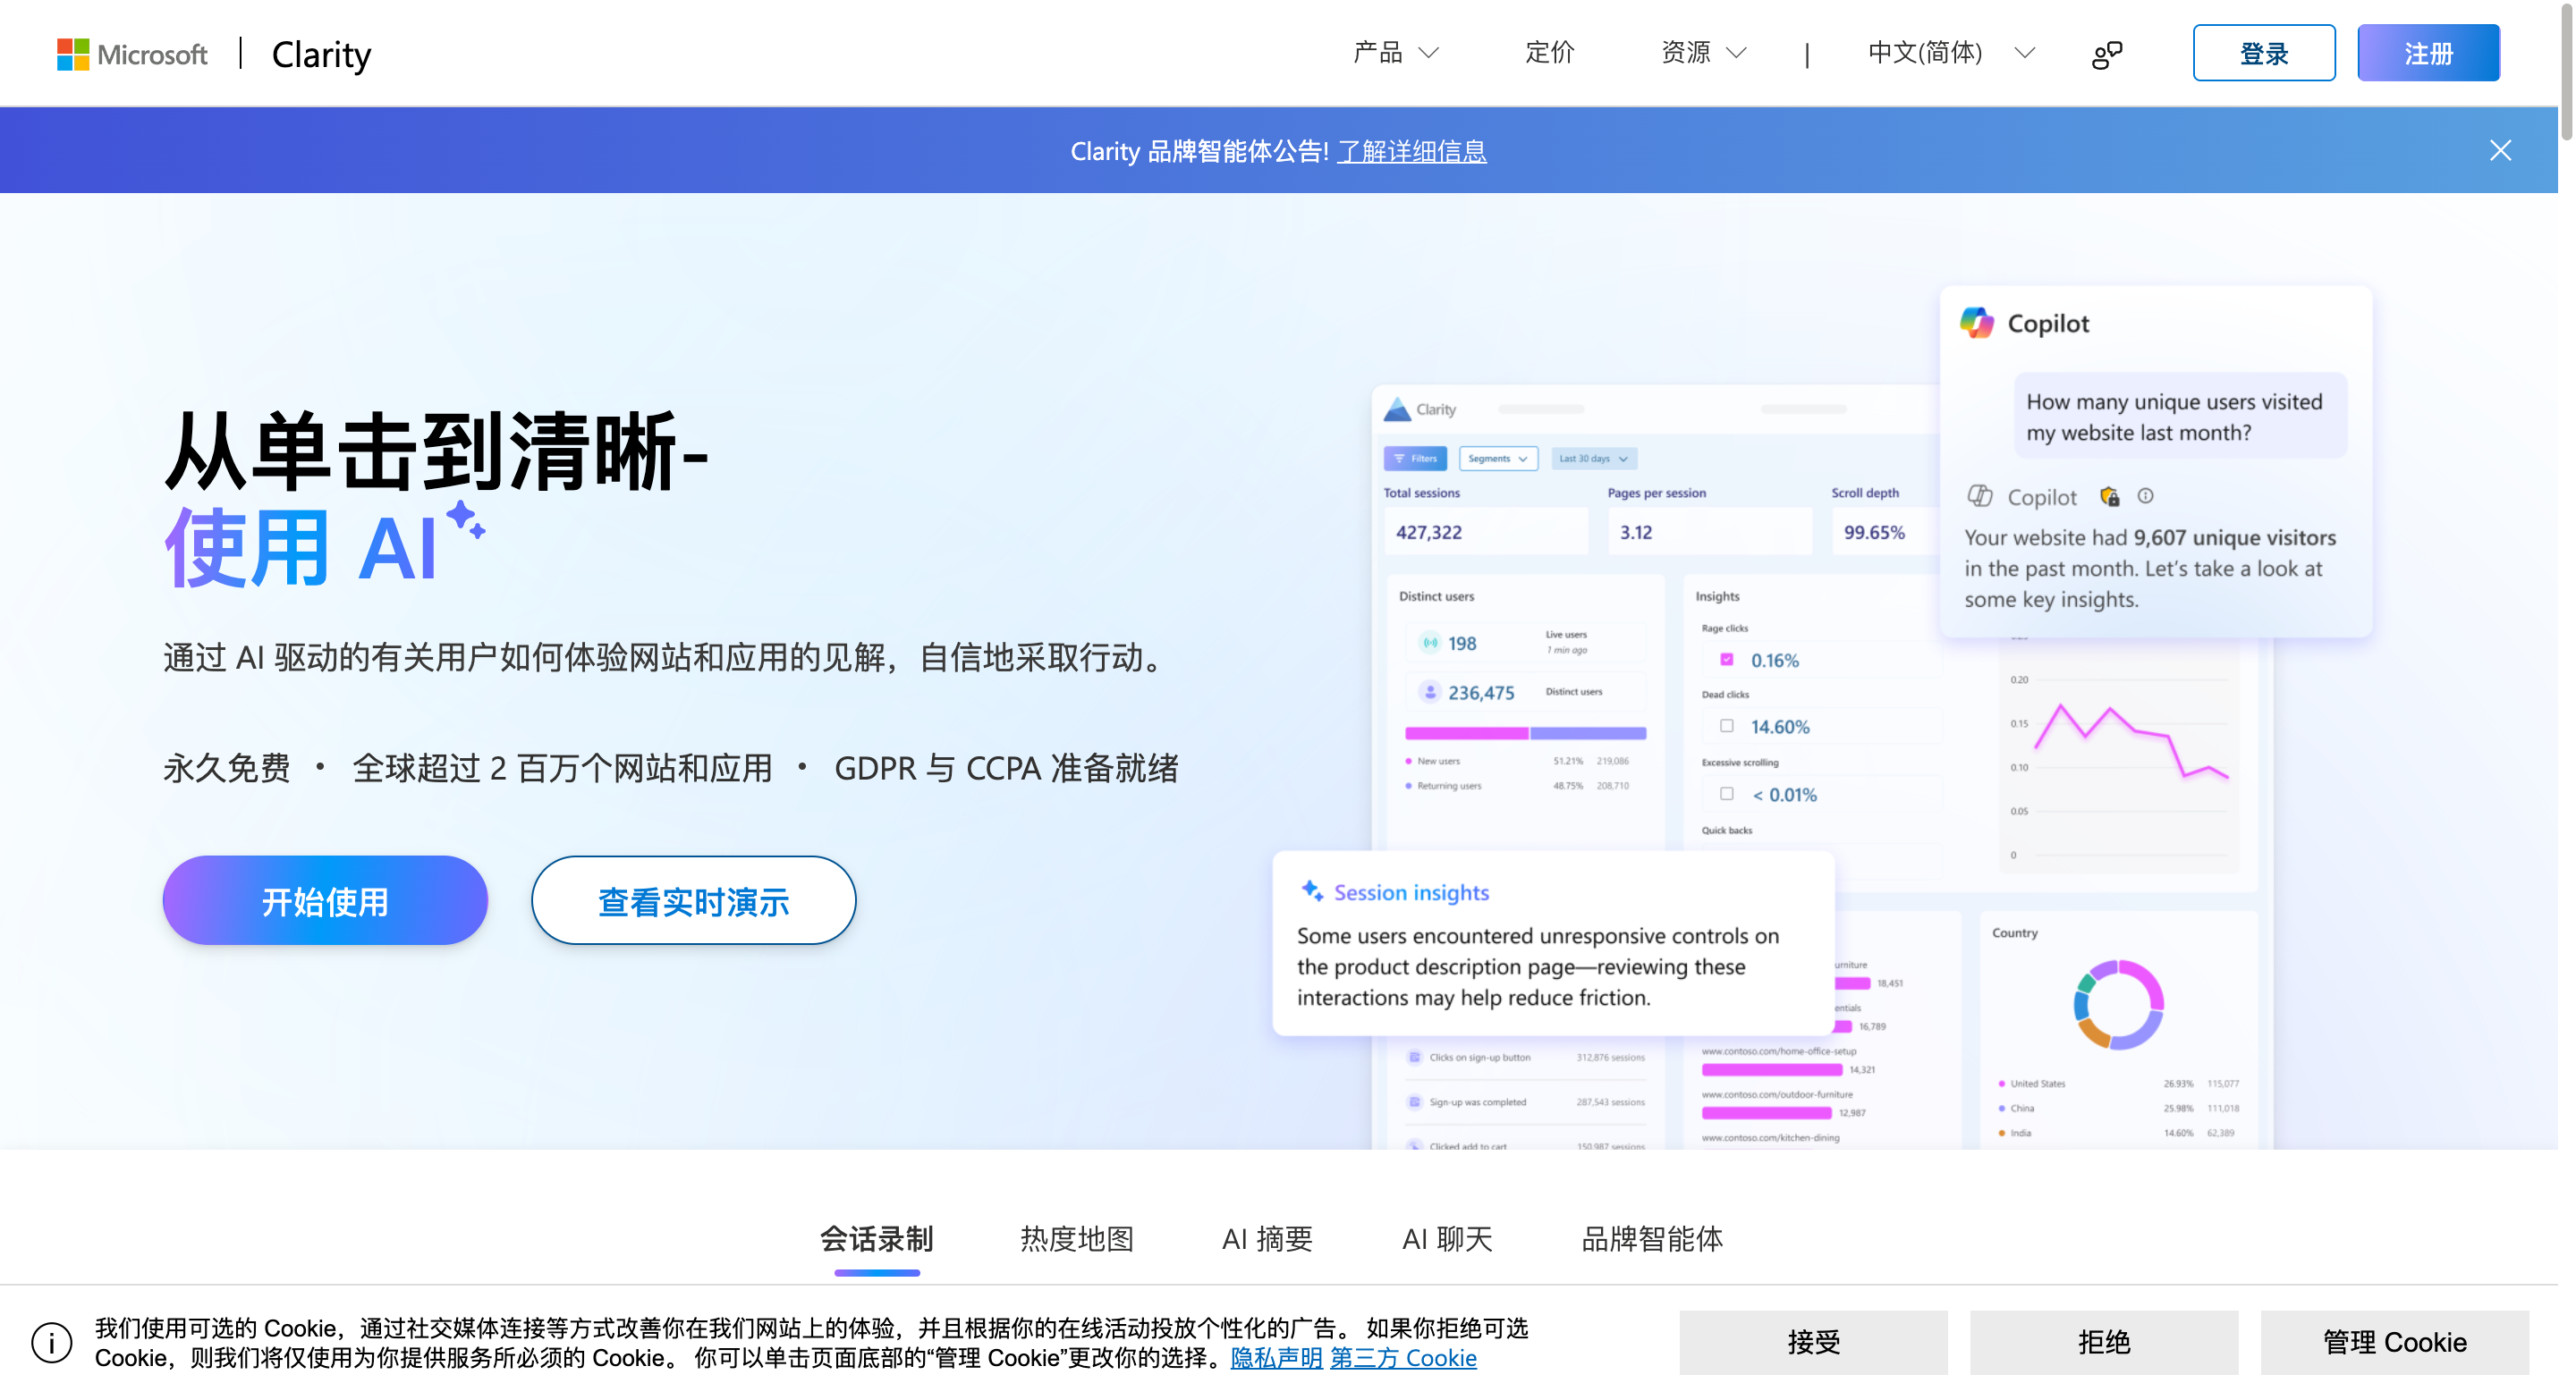Click the Sign-up was completed row icon
The width and height of the screenshot is (2576, 1400).
click(1414, 1102)
